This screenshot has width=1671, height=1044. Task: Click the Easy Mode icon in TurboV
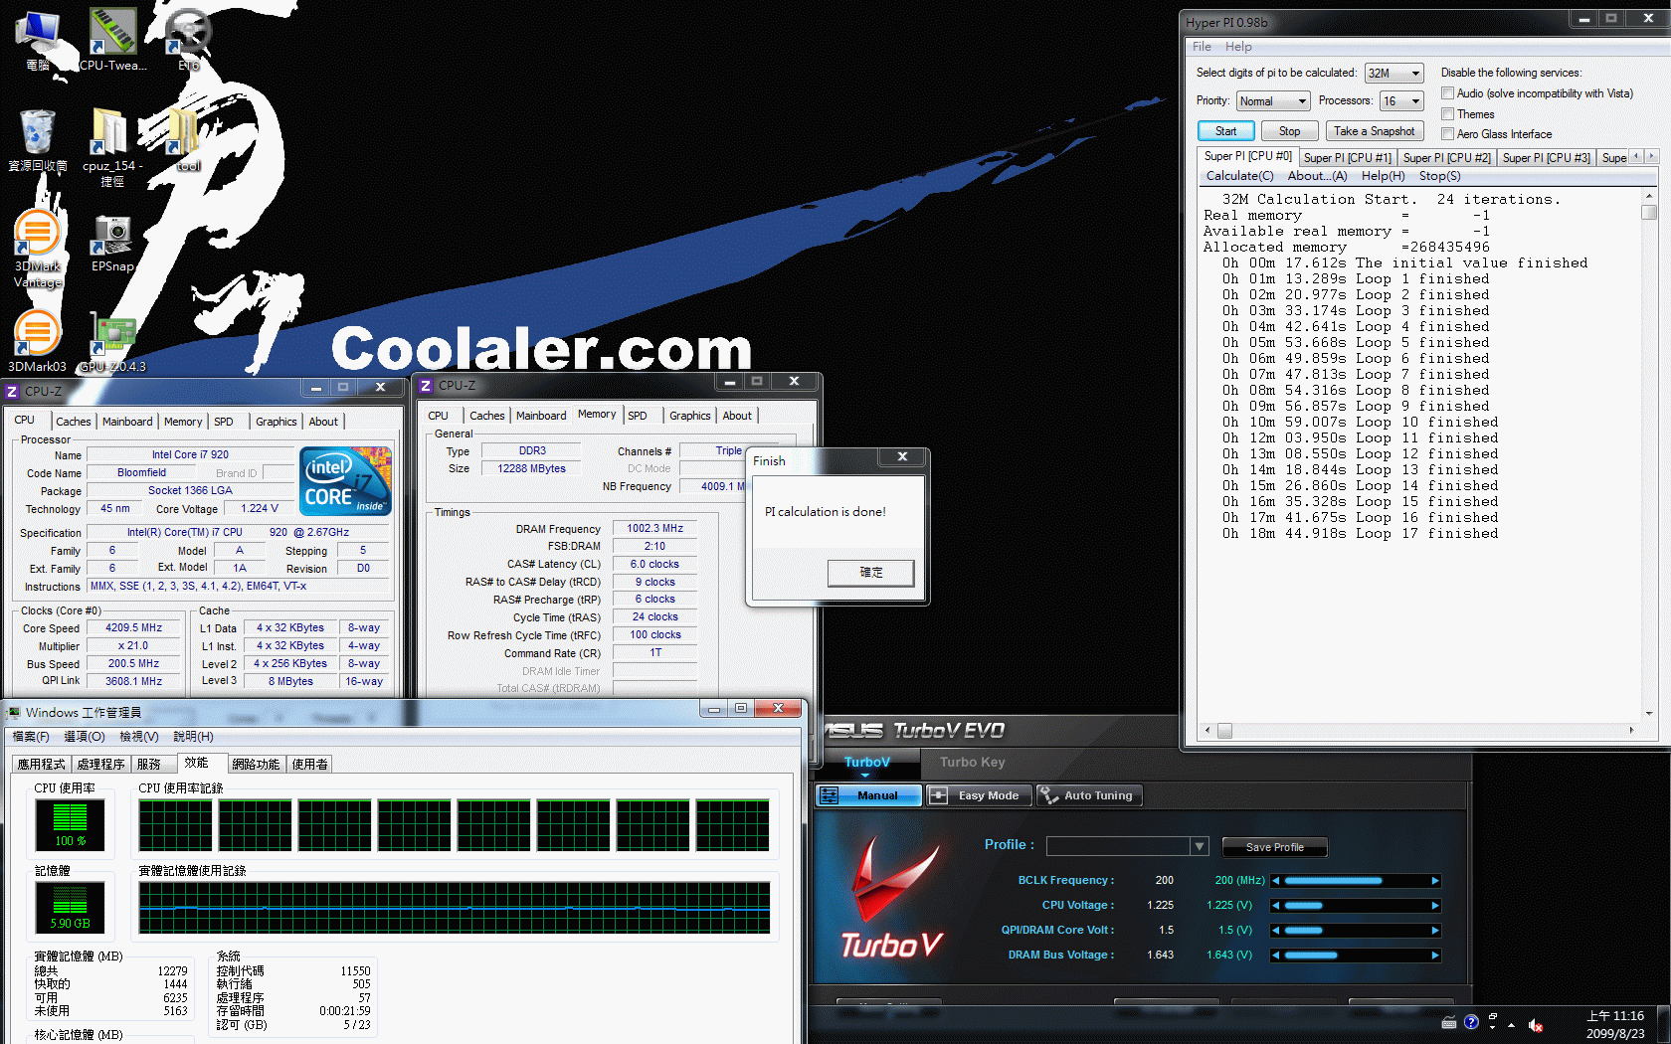click(x=938, y=795)
